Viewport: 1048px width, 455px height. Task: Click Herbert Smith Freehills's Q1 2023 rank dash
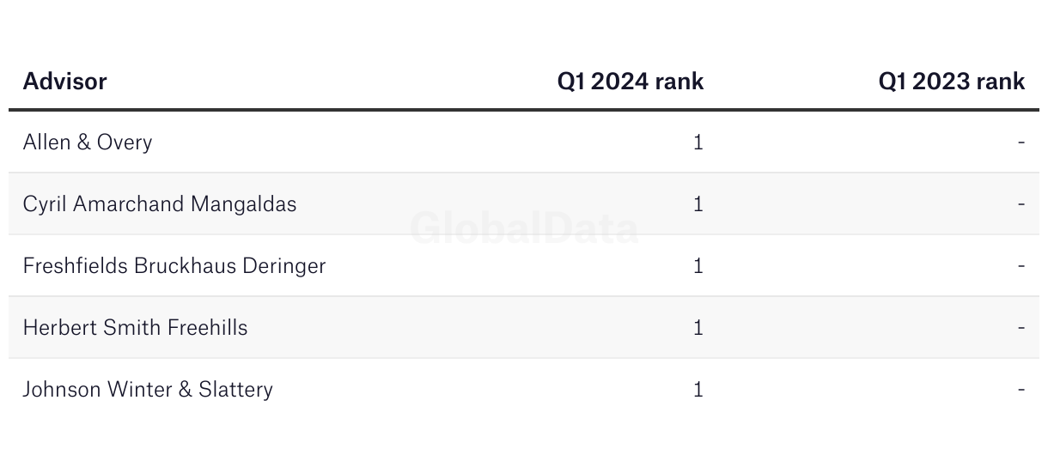pos(1021,328)
